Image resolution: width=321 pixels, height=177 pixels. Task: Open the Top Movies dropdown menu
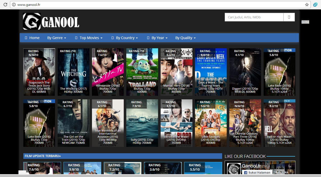[89, 38]
